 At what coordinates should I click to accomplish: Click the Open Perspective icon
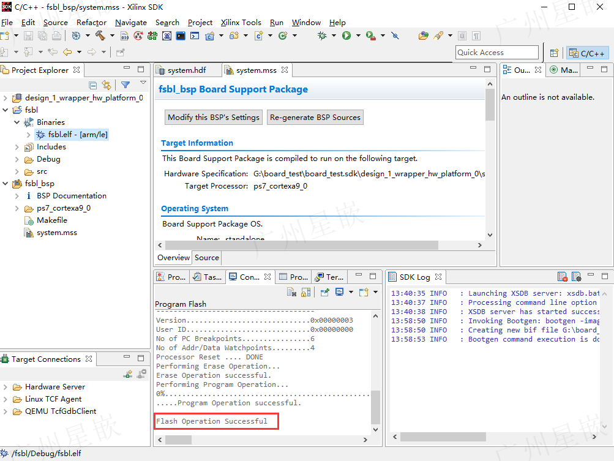(x=553, y=53)
